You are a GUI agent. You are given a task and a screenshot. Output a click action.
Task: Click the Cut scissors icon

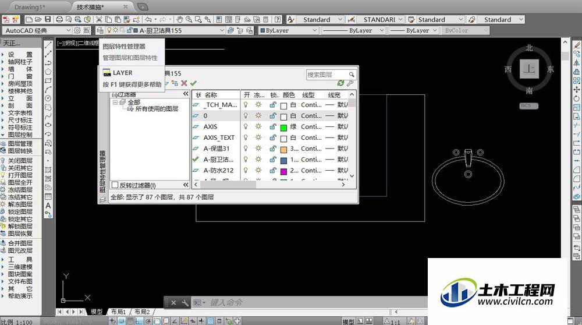point(99,19)
